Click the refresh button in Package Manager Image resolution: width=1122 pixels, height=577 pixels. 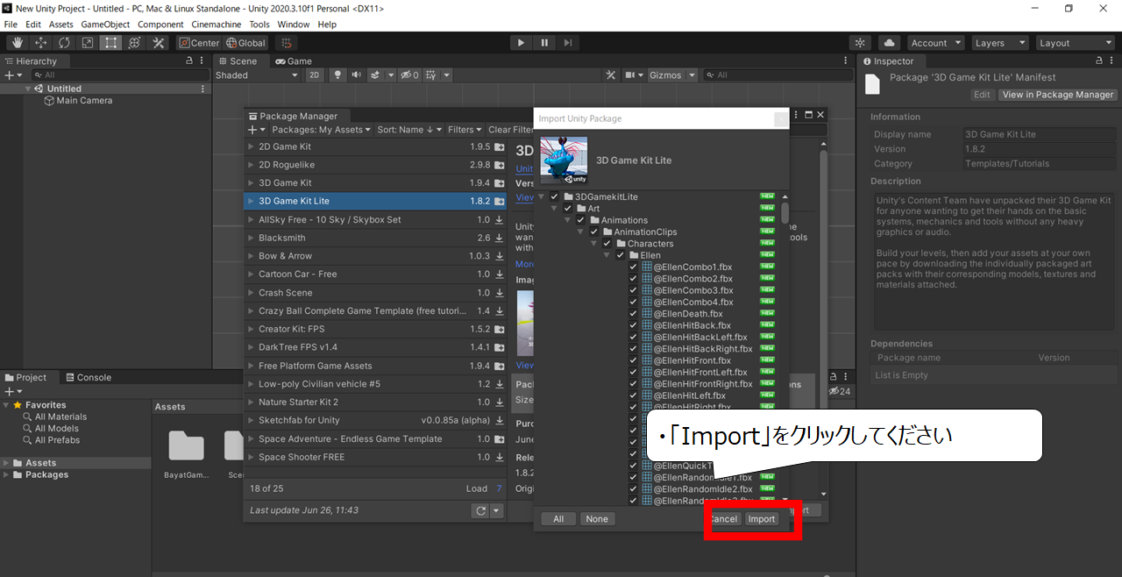479,510
